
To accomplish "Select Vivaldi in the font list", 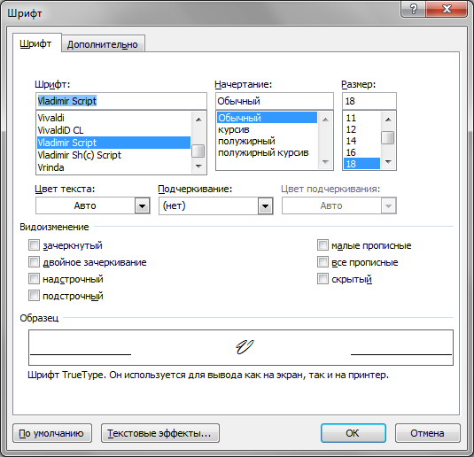I will click(x=113, y=118).
